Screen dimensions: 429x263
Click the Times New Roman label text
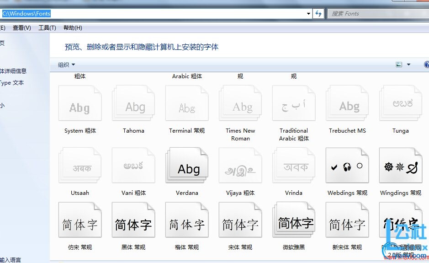tap(240, 134)
